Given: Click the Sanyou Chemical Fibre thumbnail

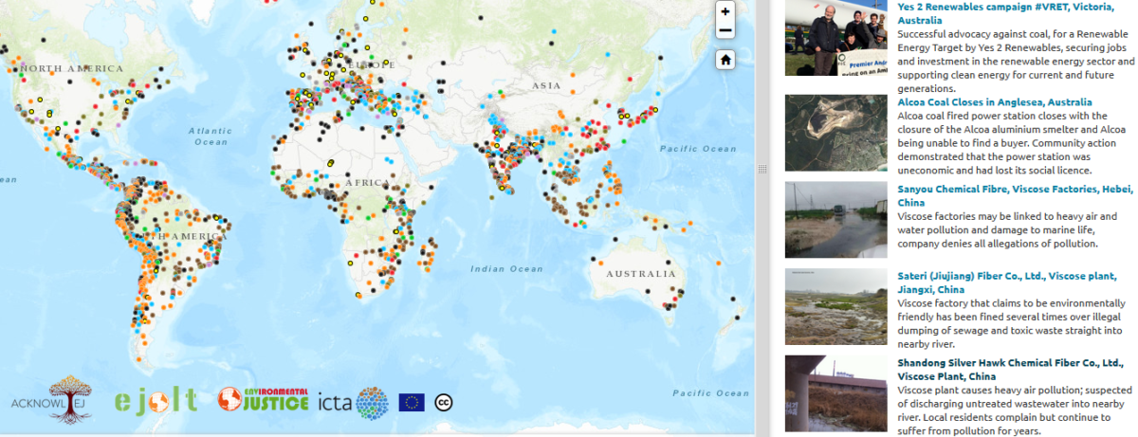Looking at the screenshot, I should [835, 219].
